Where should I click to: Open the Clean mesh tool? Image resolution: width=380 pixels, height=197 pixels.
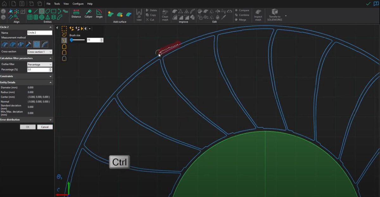click(165, 15)
